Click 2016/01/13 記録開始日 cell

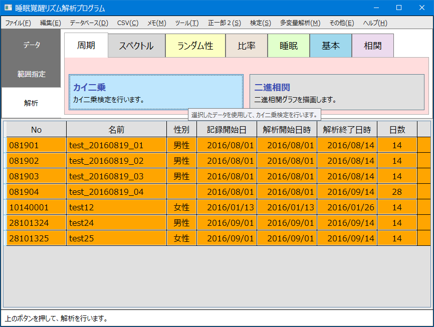(227, 207)
